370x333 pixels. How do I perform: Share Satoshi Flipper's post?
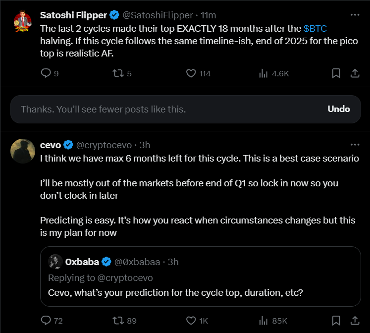(x=355, y=73)
